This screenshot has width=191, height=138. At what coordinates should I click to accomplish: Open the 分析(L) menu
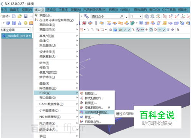tap(125, 10)
